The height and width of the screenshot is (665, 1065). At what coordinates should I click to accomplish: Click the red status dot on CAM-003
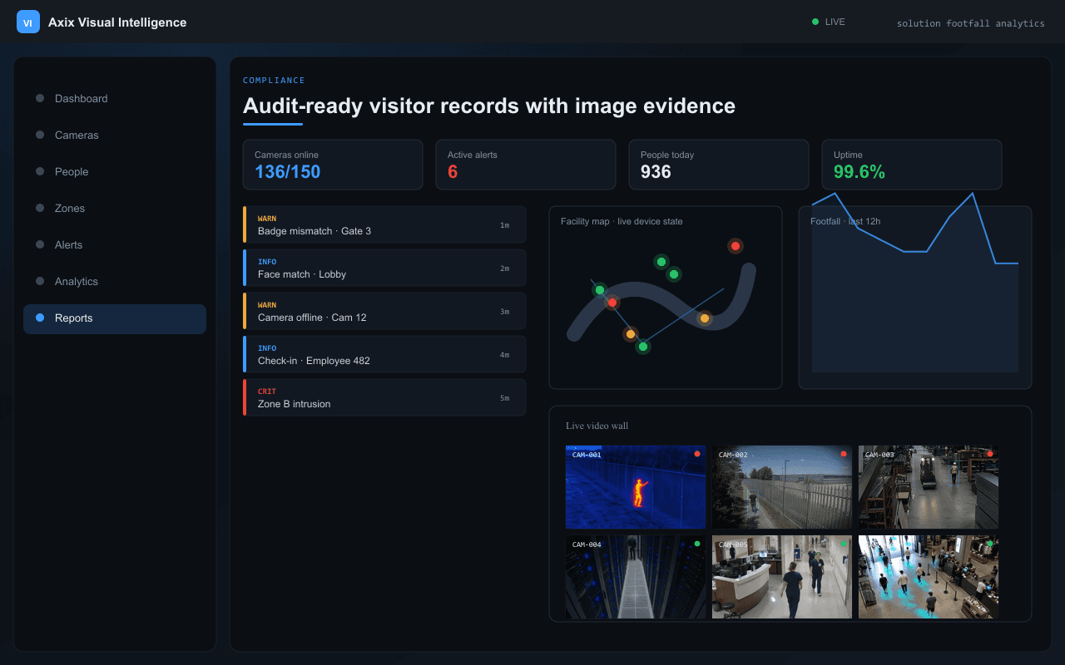click(990, 454)
